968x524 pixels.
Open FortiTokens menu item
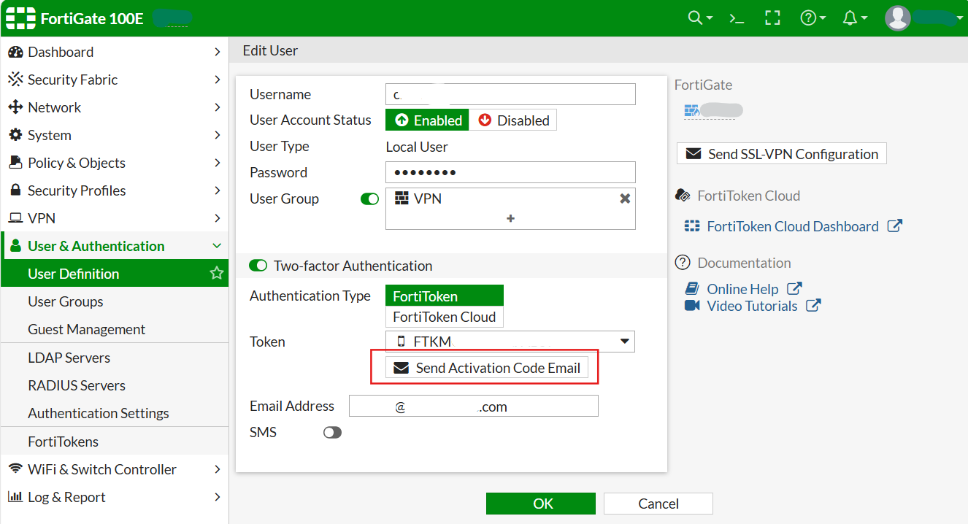click(115, 442)
